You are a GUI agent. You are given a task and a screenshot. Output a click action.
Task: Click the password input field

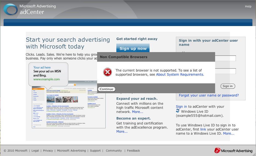click(x=225, y=71)
